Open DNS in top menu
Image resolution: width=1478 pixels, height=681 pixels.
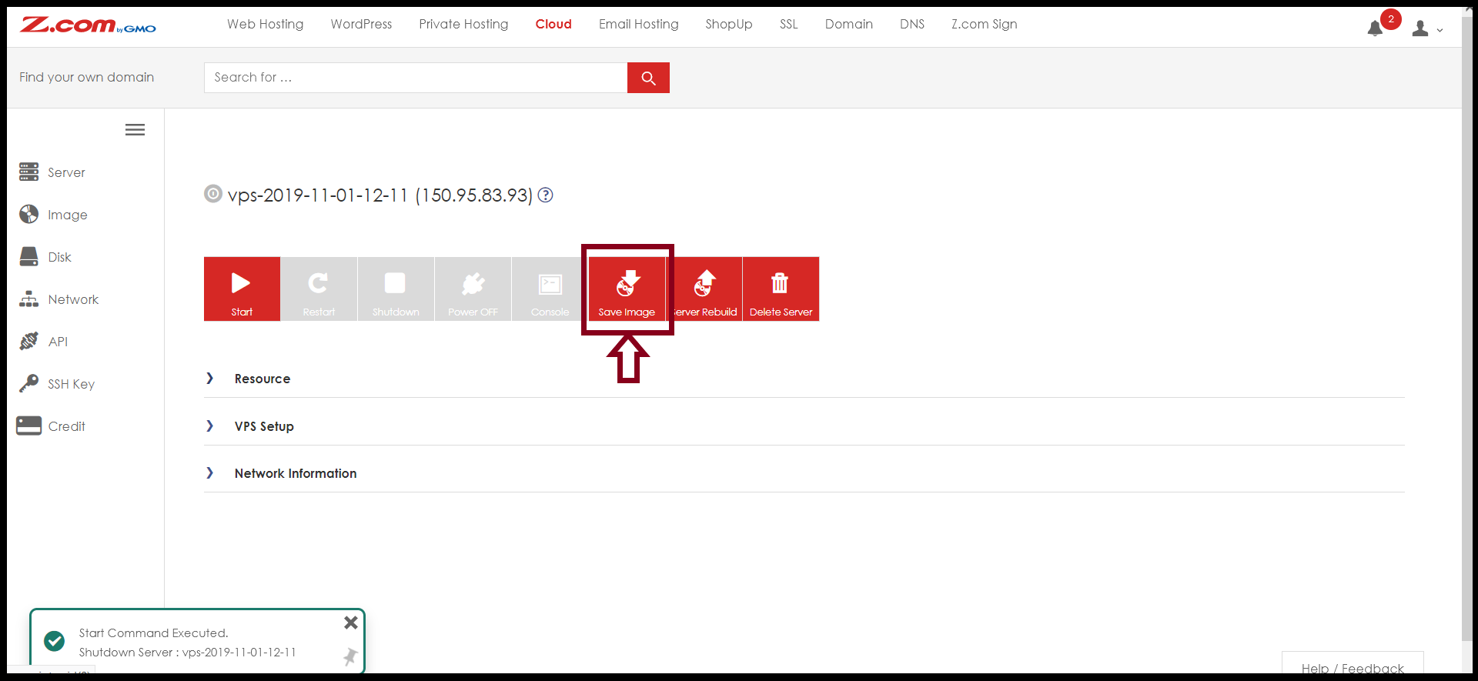point(912,25)
